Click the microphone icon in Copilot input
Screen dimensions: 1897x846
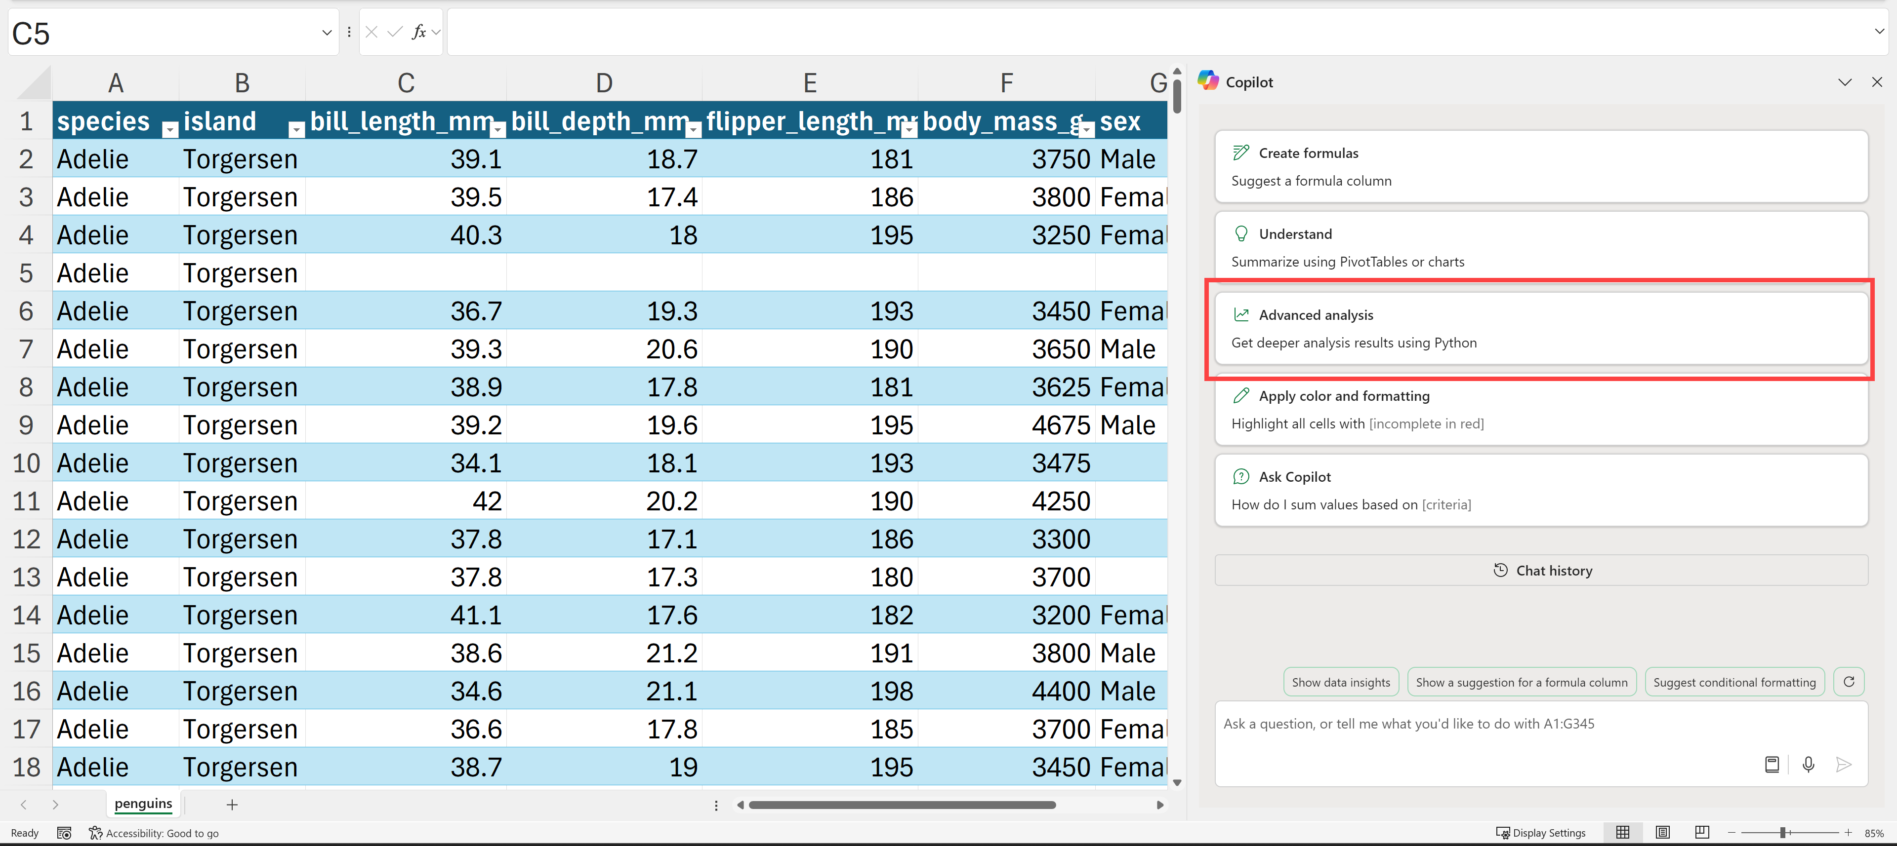1808,765
